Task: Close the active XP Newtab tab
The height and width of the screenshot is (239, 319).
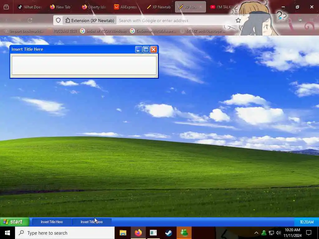Action: (201, 7)
